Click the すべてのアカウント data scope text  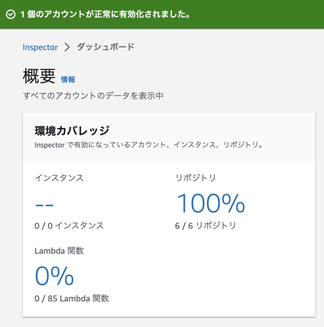[x=93, y=96]
